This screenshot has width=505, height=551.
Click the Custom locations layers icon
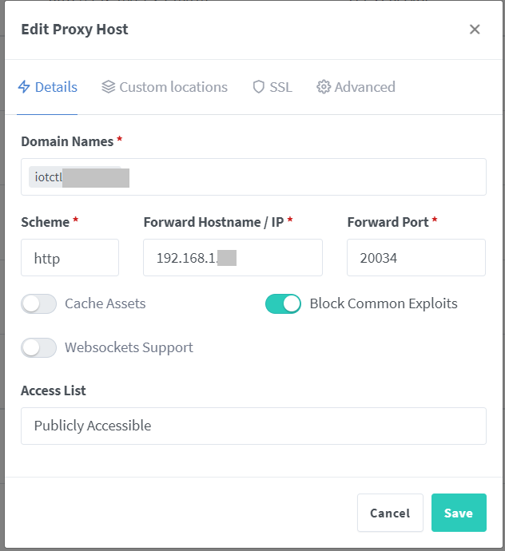point(109,87)
